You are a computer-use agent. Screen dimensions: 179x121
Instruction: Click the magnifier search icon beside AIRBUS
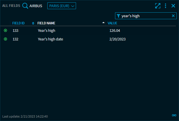(25, 6)
